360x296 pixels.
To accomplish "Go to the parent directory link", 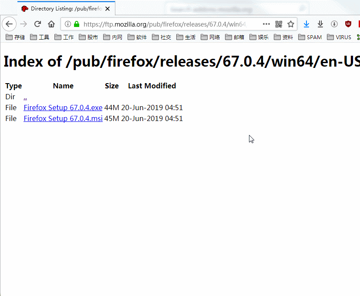I will pos(25,97).
